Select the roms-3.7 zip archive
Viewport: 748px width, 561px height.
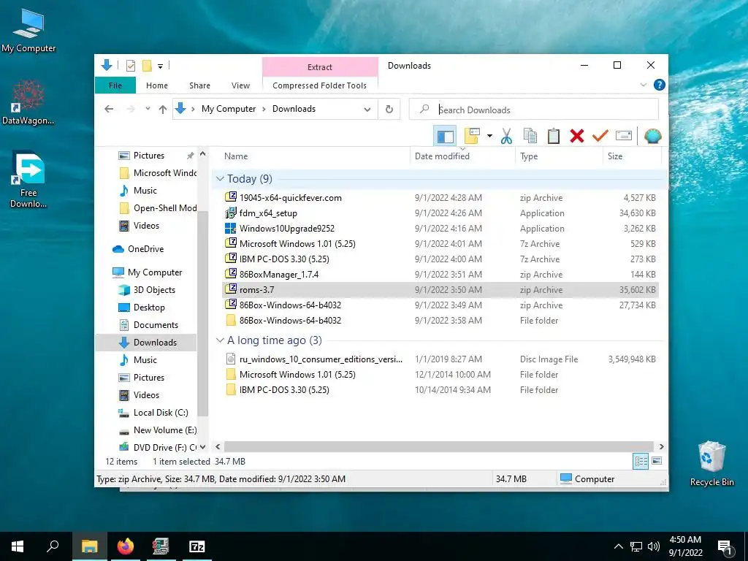[x=440, y=289]
